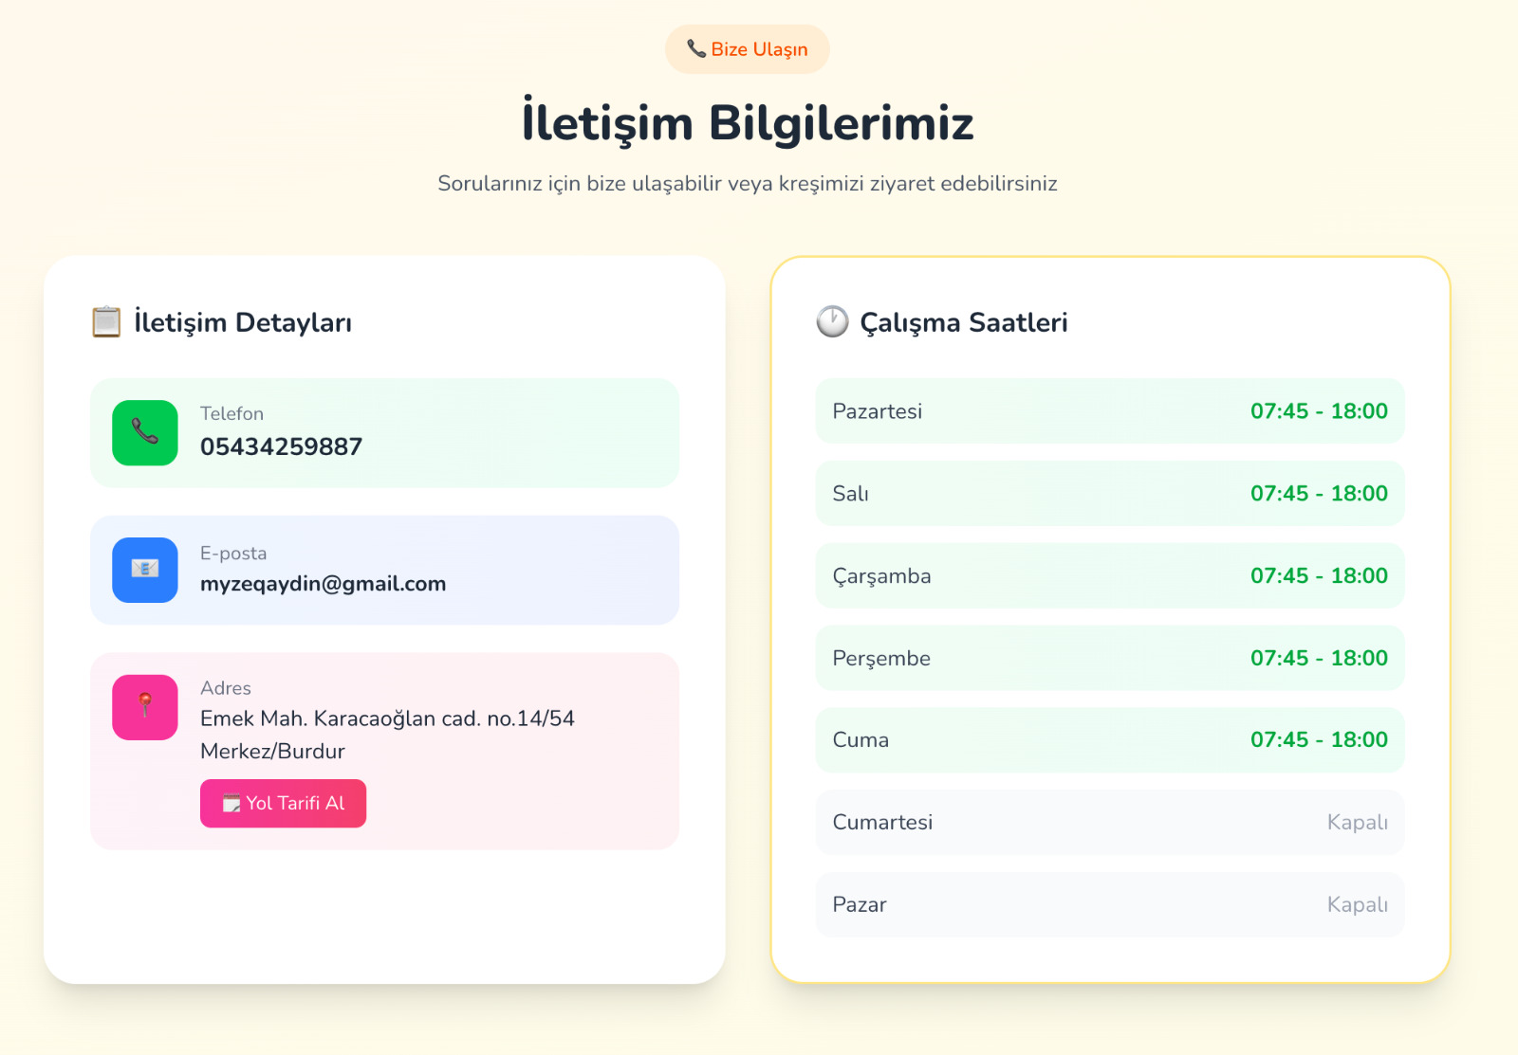Click the Yol Tarifi Al button

pos(283,803)
